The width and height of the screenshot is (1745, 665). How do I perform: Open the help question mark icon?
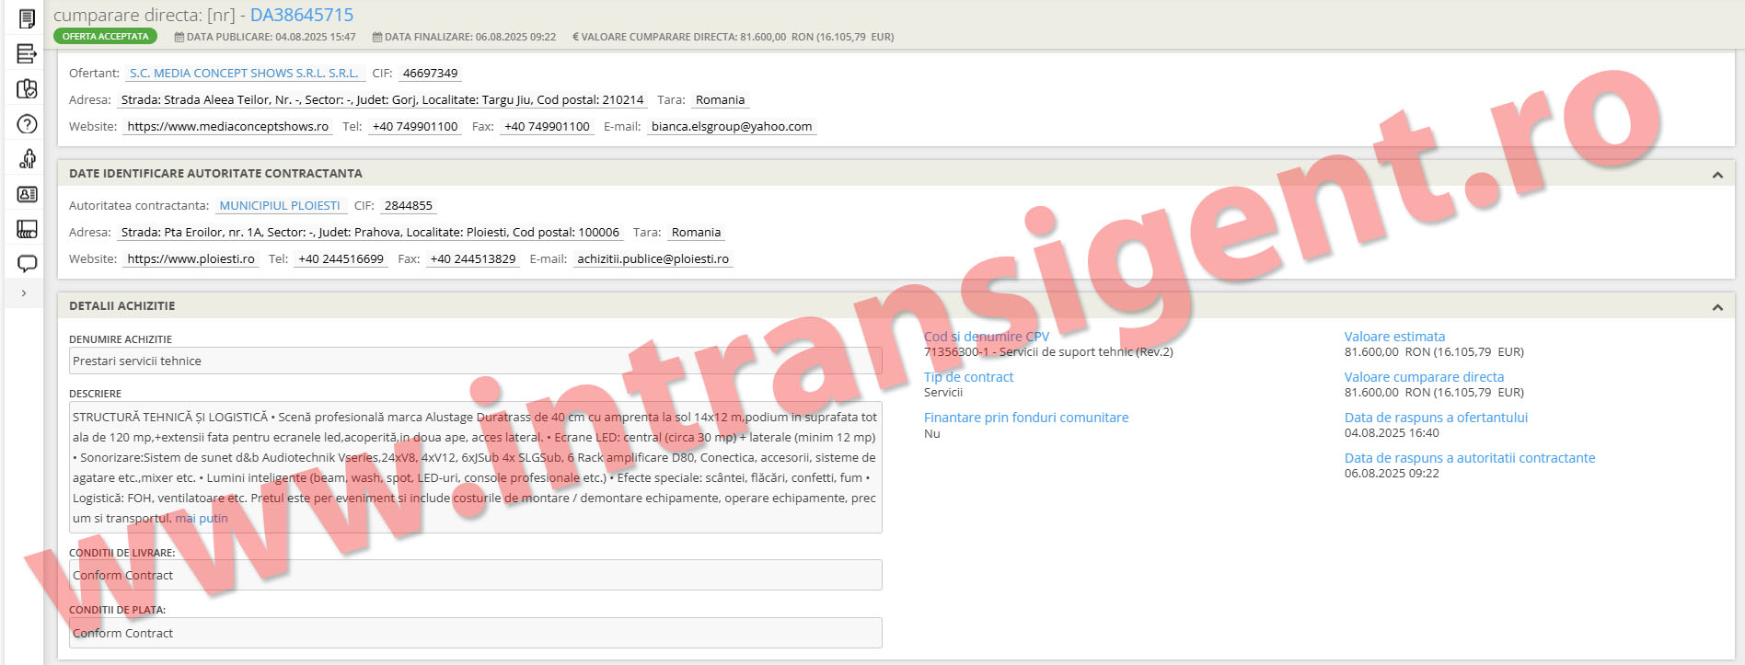click(x=27, y=124)
